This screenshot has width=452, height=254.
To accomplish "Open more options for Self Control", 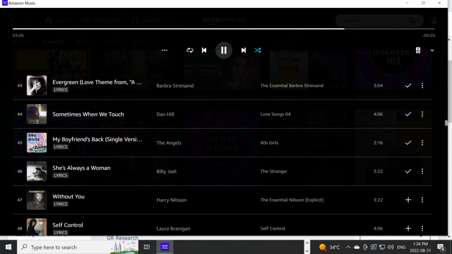I will pyautogui.click(x=422, y=228).
